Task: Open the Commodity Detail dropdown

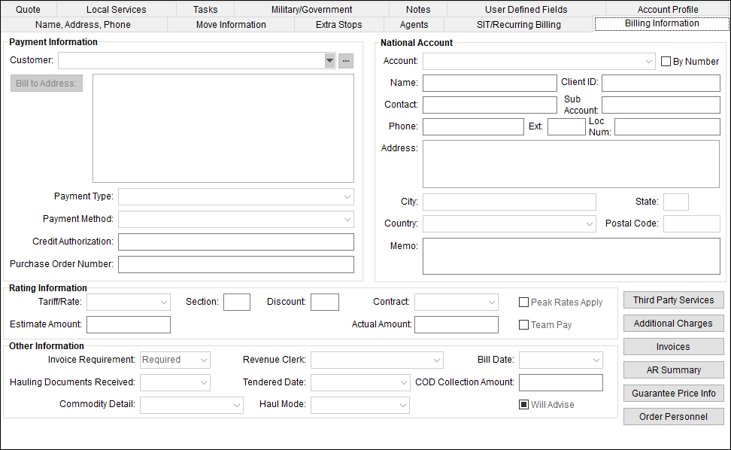Action: pos(236,405)
